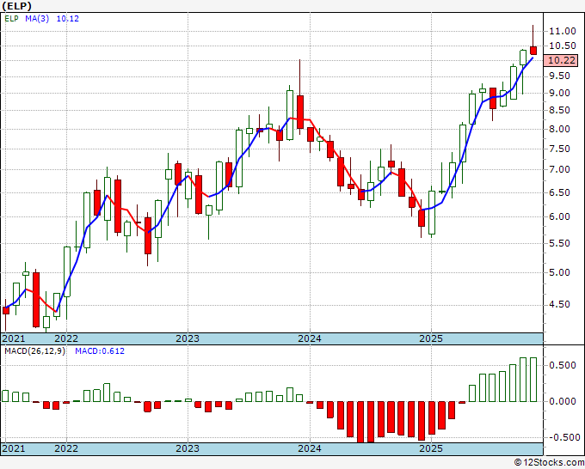Viewport: 585px width, 469px height.
Task: Click the ELP legend label
Action: [11, 19]
